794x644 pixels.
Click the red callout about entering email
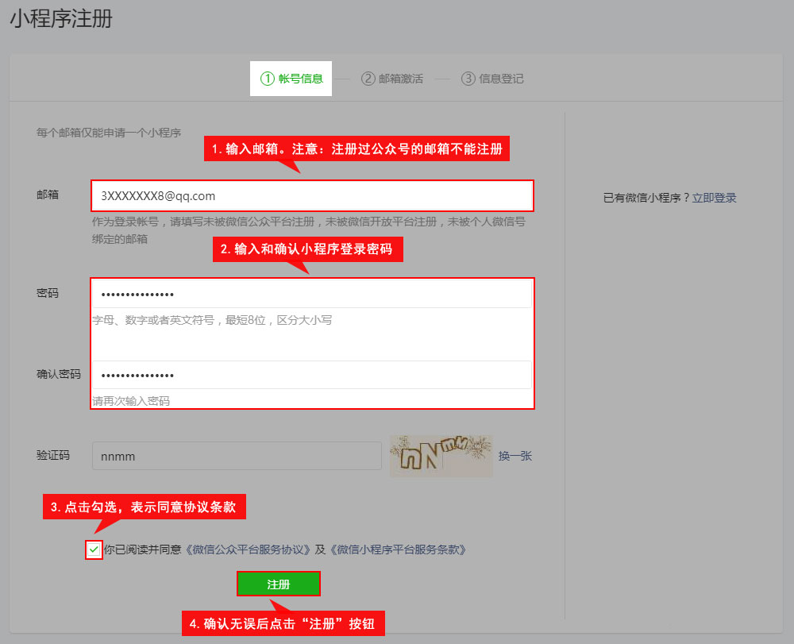point(357,148)
